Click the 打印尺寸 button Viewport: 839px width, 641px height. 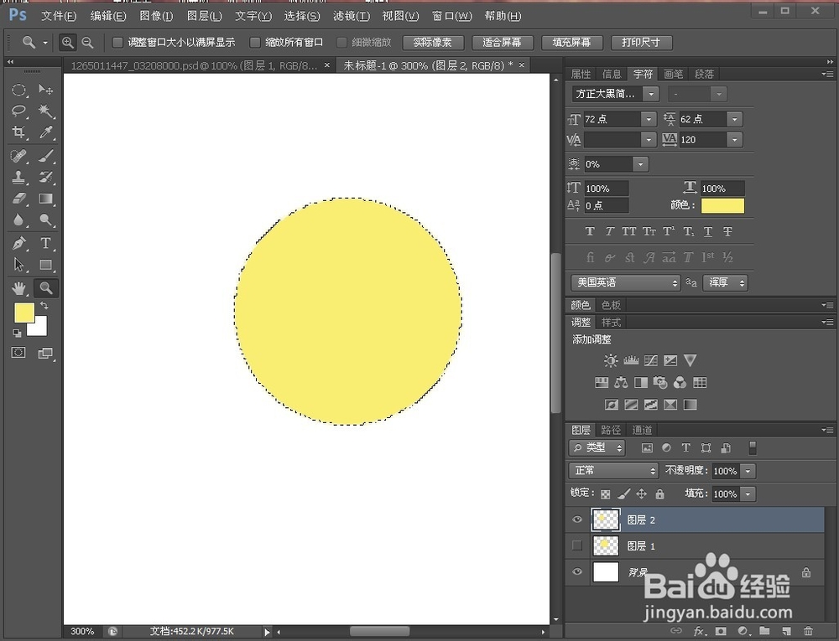[x=641, y=42]
